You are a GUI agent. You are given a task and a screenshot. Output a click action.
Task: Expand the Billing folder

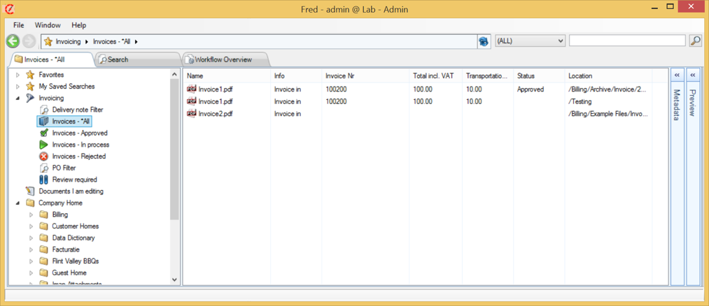tap(31, 215)
